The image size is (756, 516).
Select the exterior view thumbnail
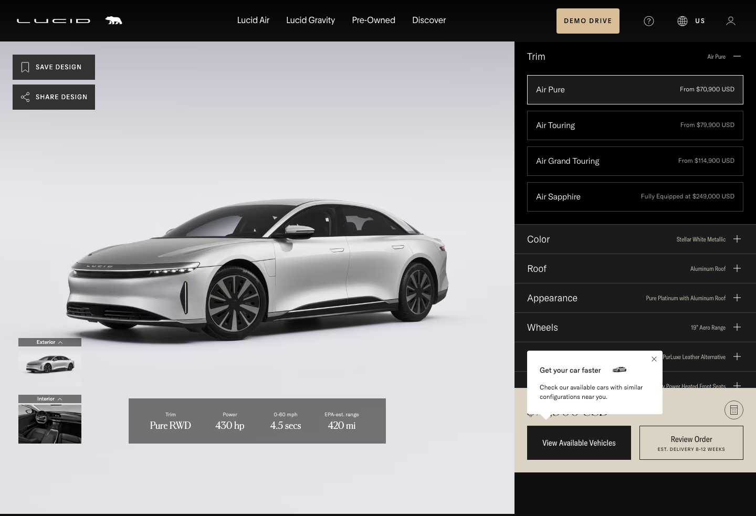[x=50, y=366]
